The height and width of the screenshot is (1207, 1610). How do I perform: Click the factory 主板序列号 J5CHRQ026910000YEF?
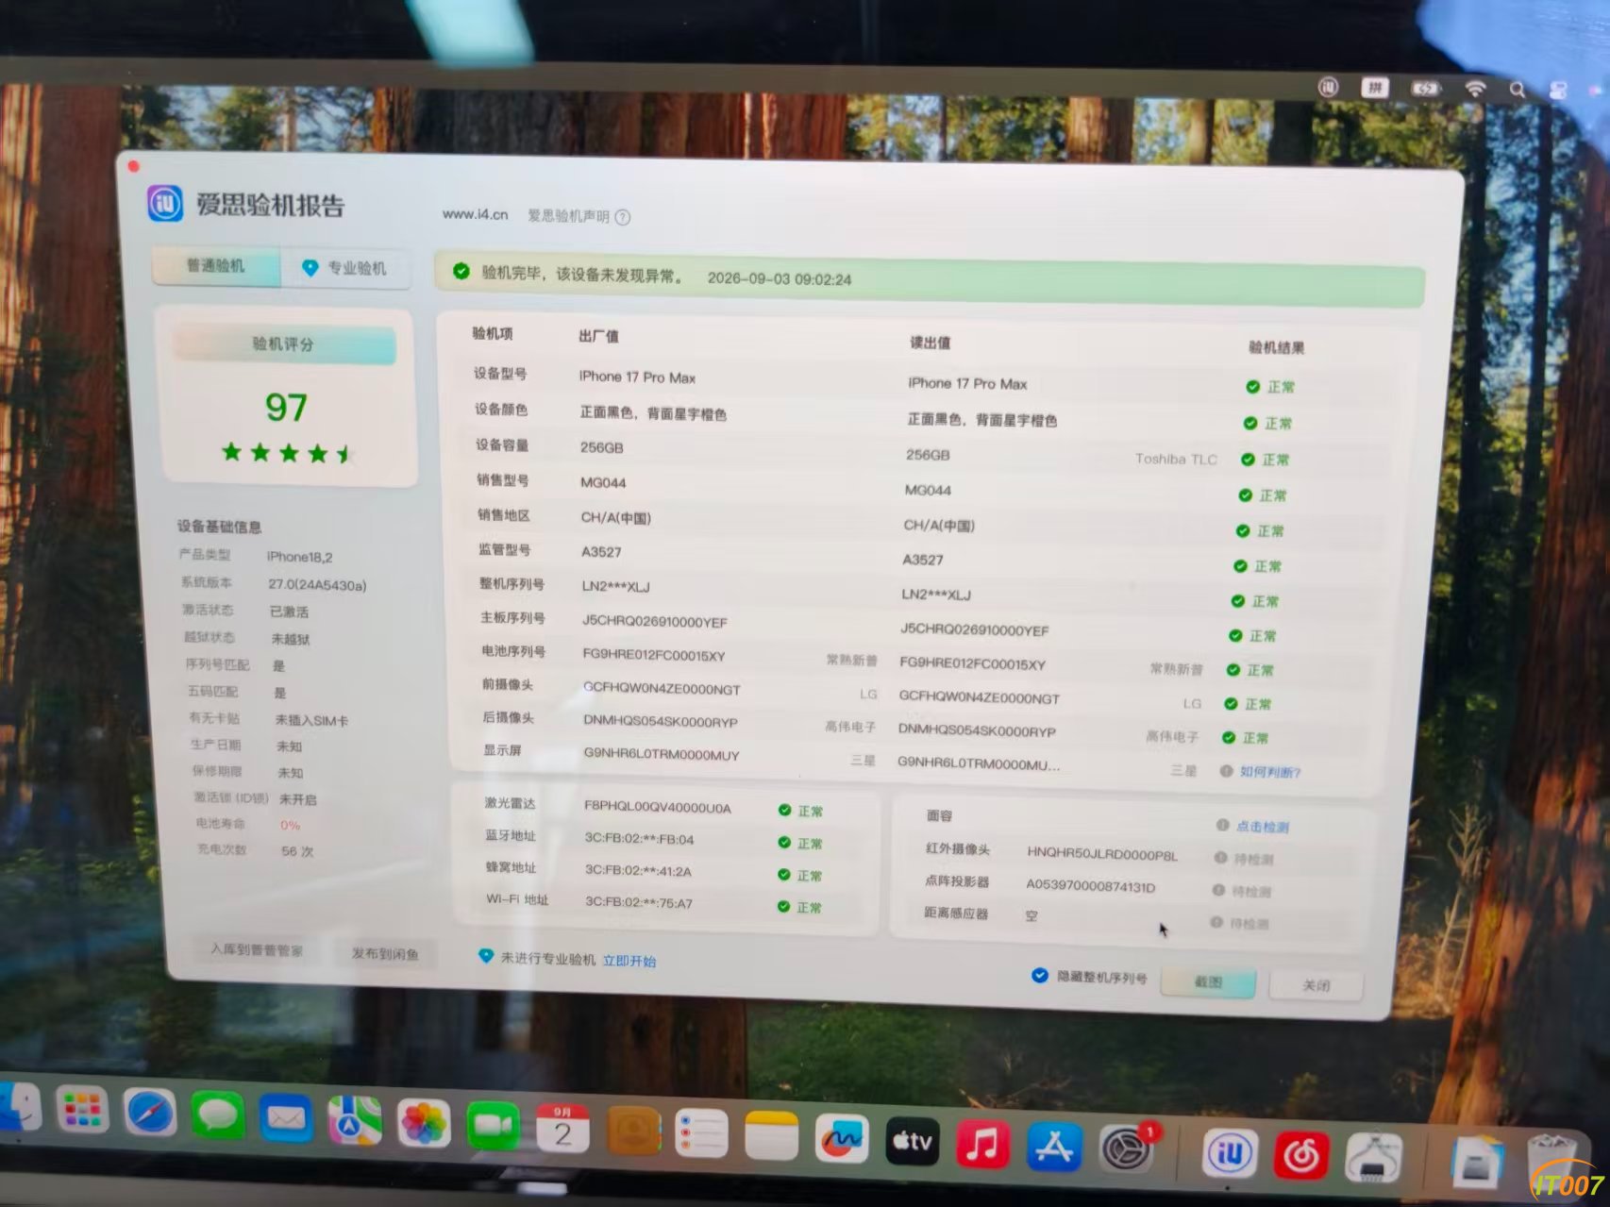coord(654,622)
